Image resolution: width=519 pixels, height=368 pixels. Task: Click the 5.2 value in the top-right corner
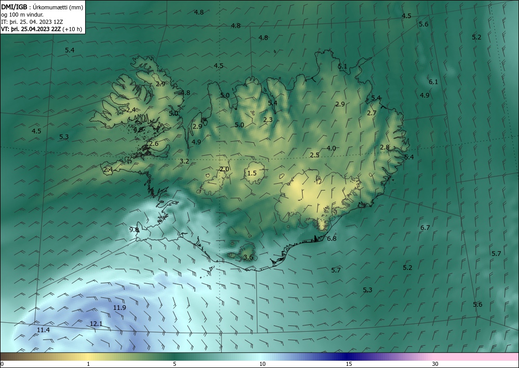pyautogui.click(x=476, y=37)
